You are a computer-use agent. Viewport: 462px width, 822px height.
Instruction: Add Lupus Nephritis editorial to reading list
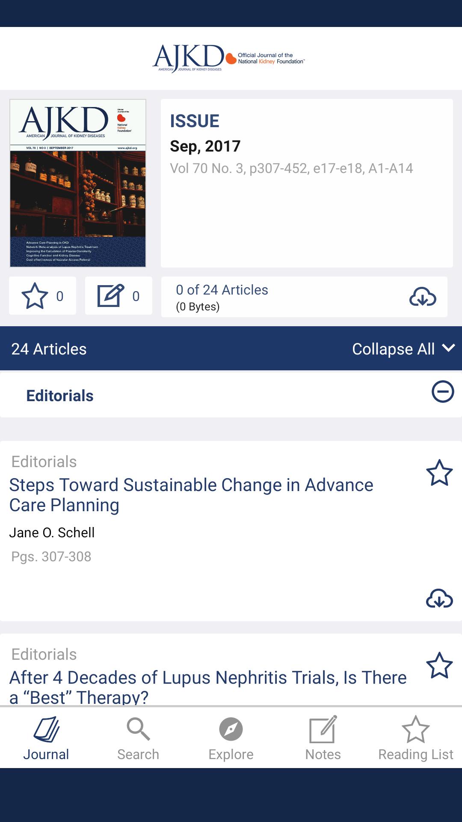pos(439,665)
